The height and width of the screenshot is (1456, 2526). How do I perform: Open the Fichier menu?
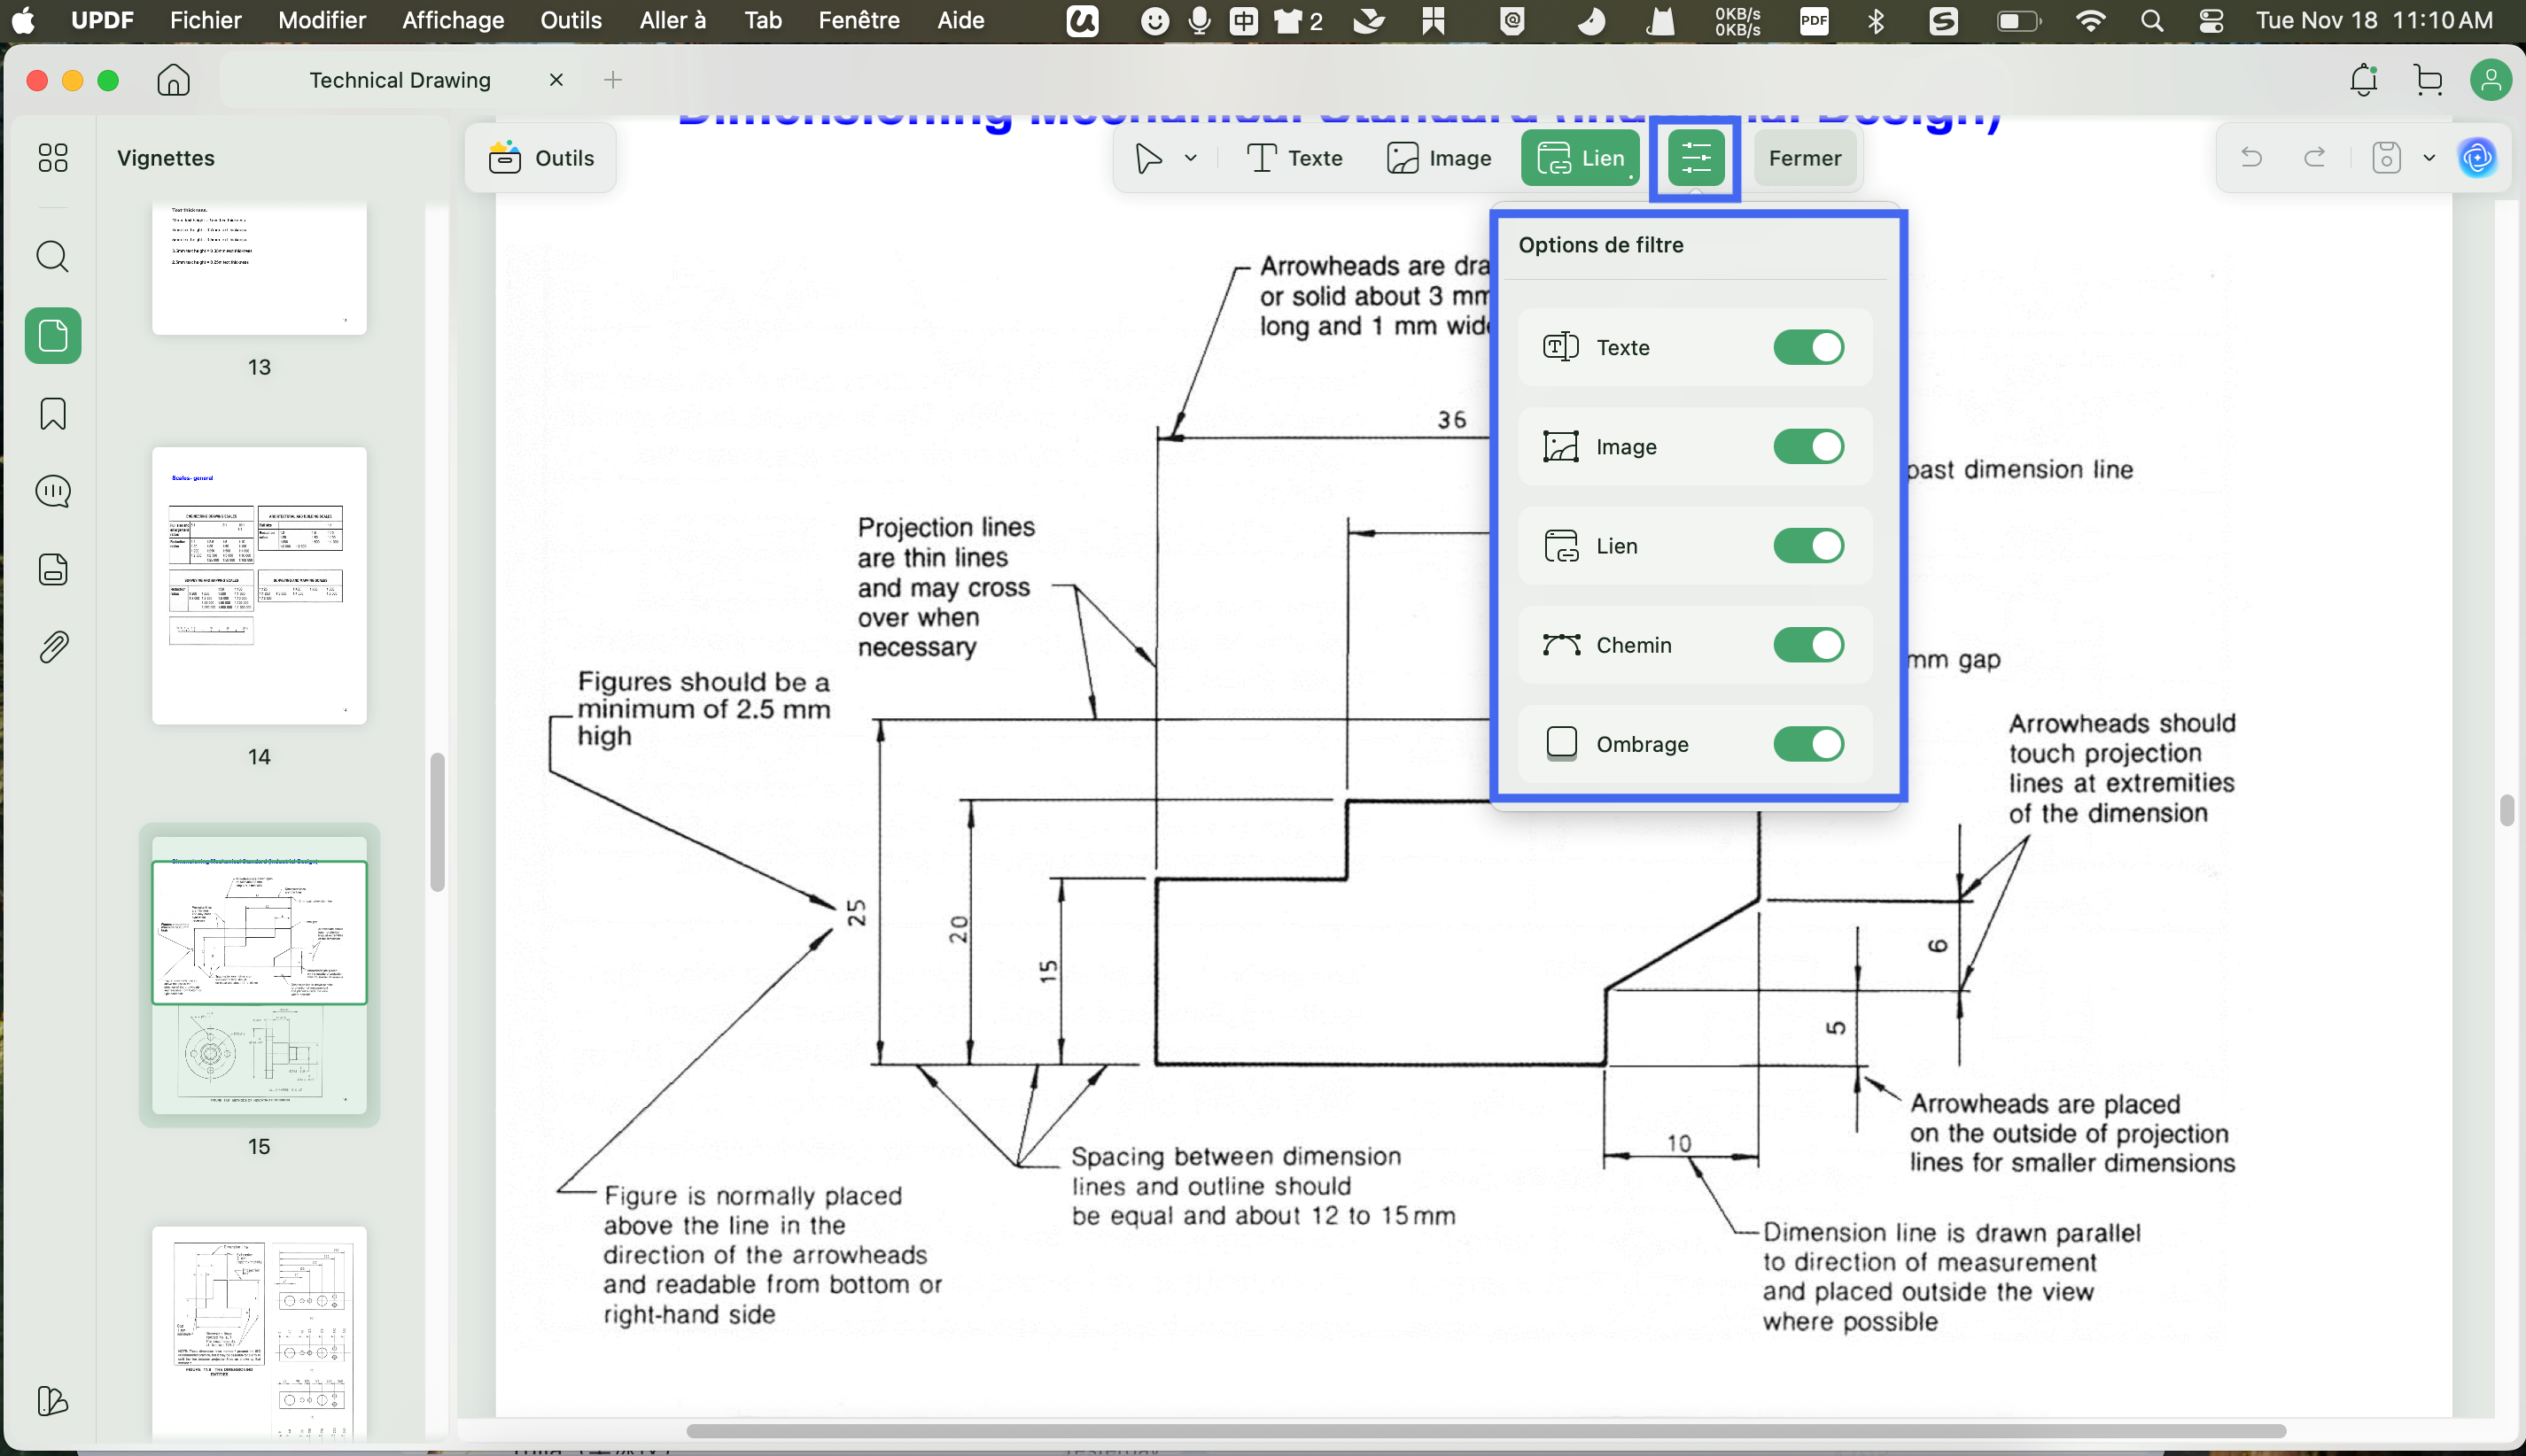pos(205,20)
